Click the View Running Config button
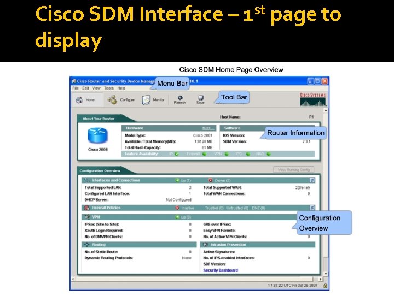This screenshot has width=394, height=295. pos(294,170)
